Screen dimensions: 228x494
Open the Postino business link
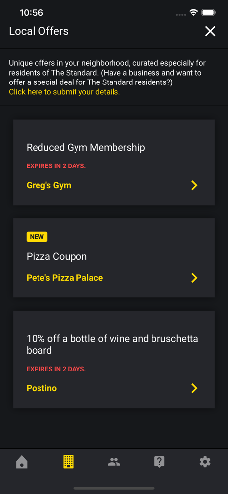(41, 388)
